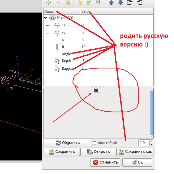The height and width of the screenshot is (174, 174).
Task: Click the preview pane vertical scrollbar
Action: tap(152, 113)
